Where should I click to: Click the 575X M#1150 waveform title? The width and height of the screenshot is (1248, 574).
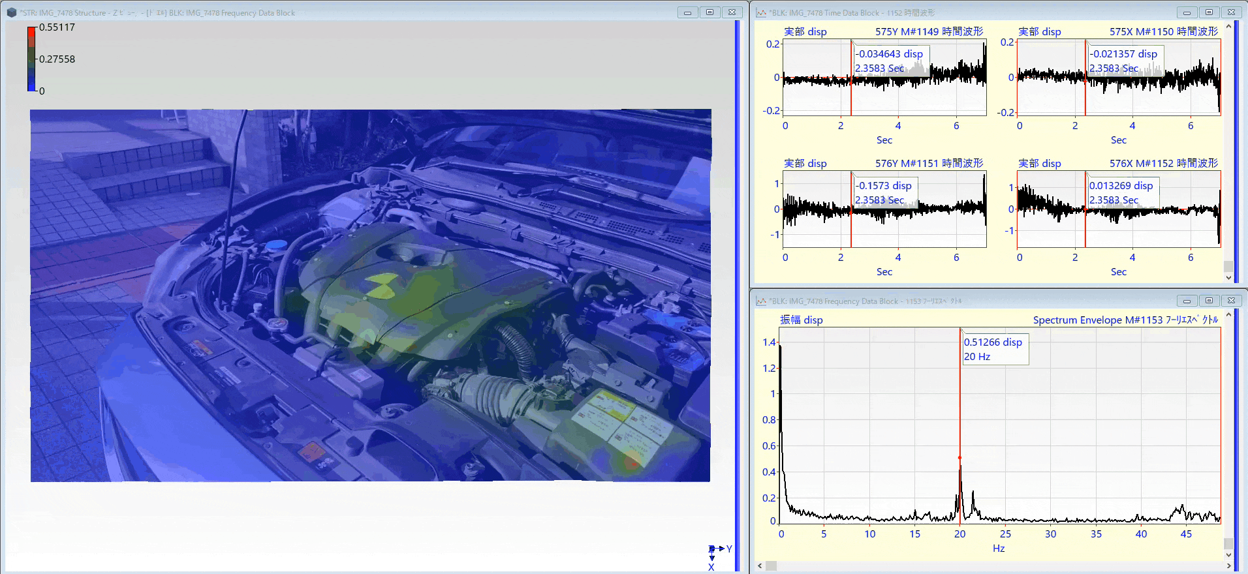1163,31
